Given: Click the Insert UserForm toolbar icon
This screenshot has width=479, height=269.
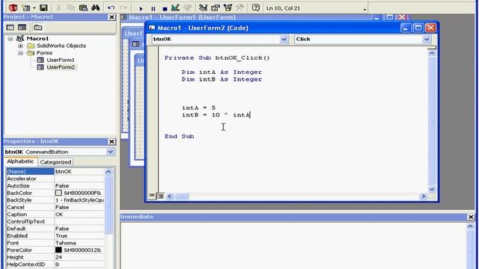Looking at the screenshot, I should 27,8.
